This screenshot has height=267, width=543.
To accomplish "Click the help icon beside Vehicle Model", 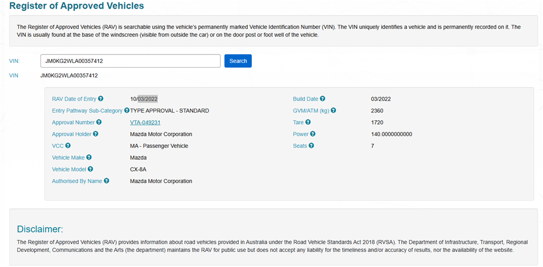I will [x=90, y=169].
